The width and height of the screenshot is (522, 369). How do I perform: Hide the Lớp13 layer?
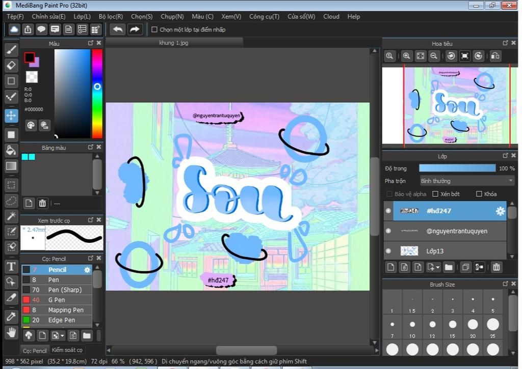tap(388, 251)
